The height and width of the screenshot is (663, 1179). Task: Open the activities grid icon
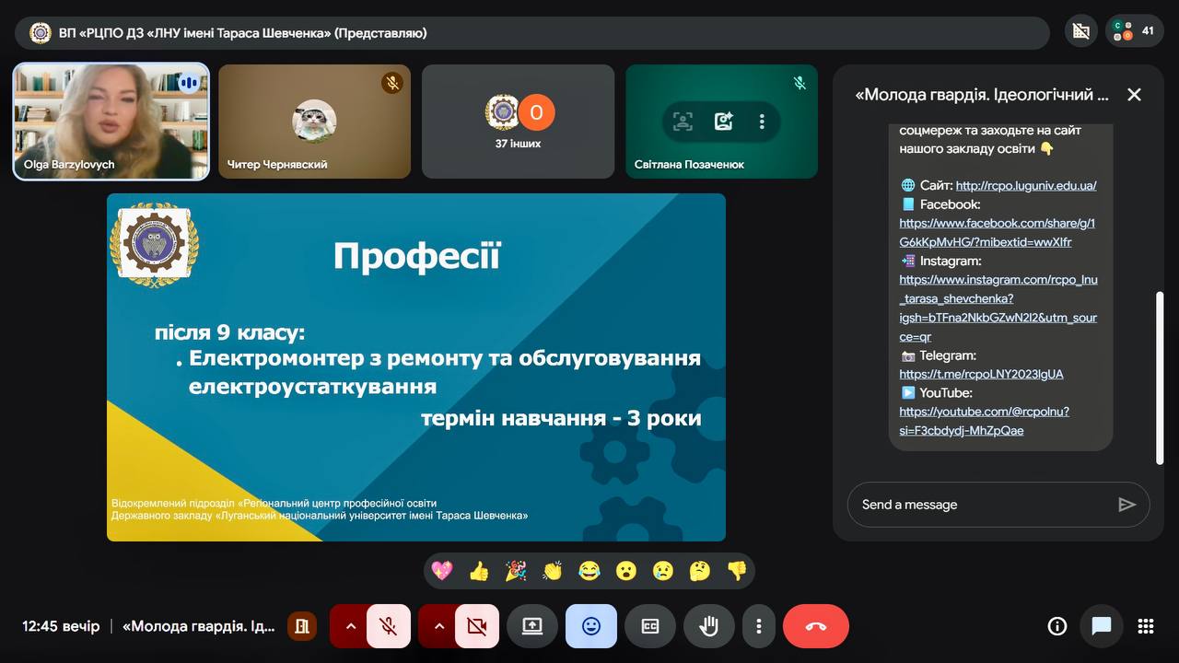click(x=1146, y=626)
